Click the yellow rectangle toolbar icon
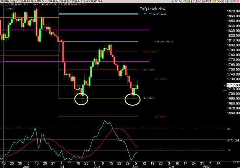Screen dimensions: 240x168 coord(214,1)
